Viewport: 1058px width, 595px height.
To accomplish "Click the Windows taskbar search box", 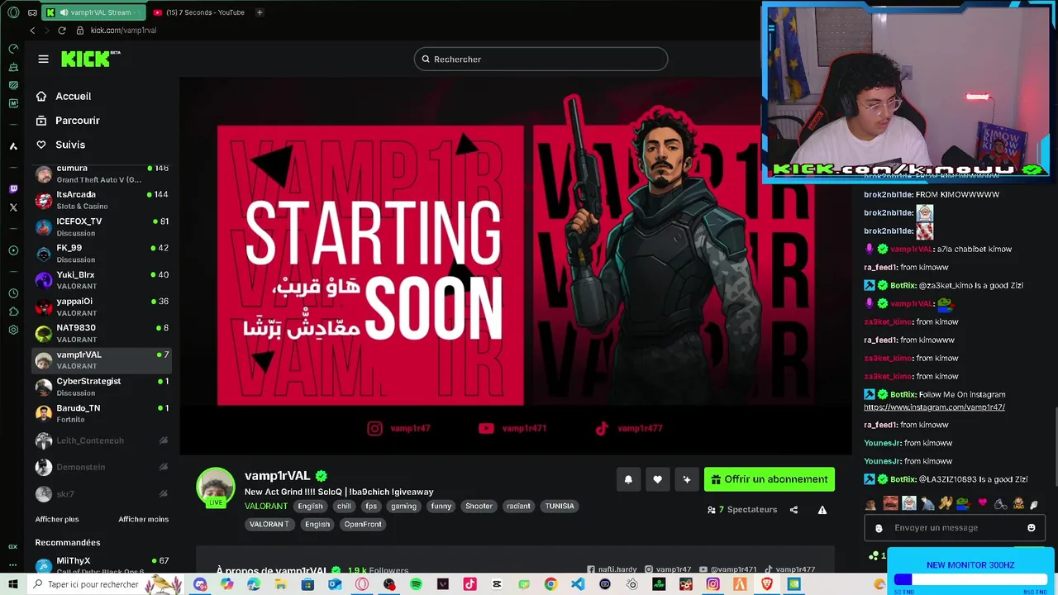I will click(x=106, y=584).
